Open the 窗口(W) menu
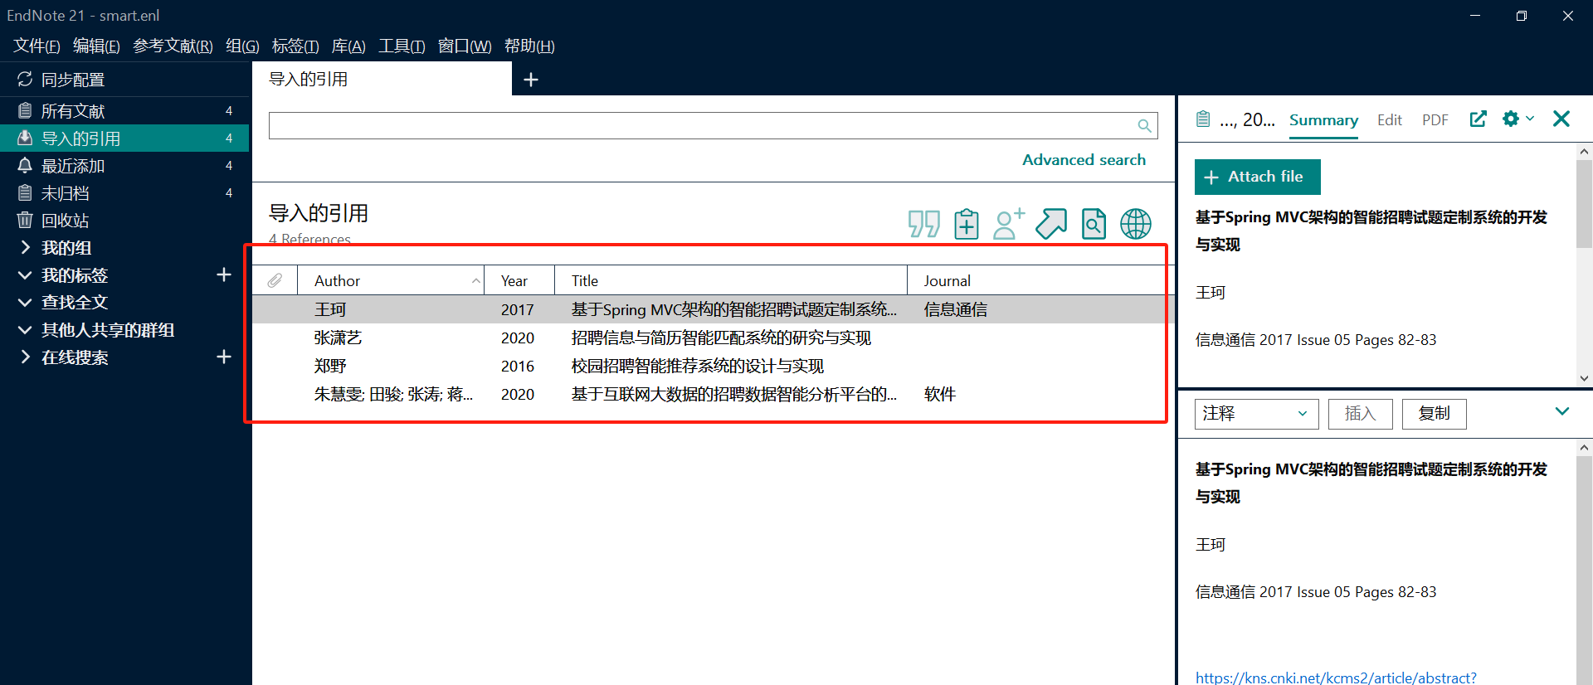Viewport: 1593px width, 685px height. [x=465, y=46]
